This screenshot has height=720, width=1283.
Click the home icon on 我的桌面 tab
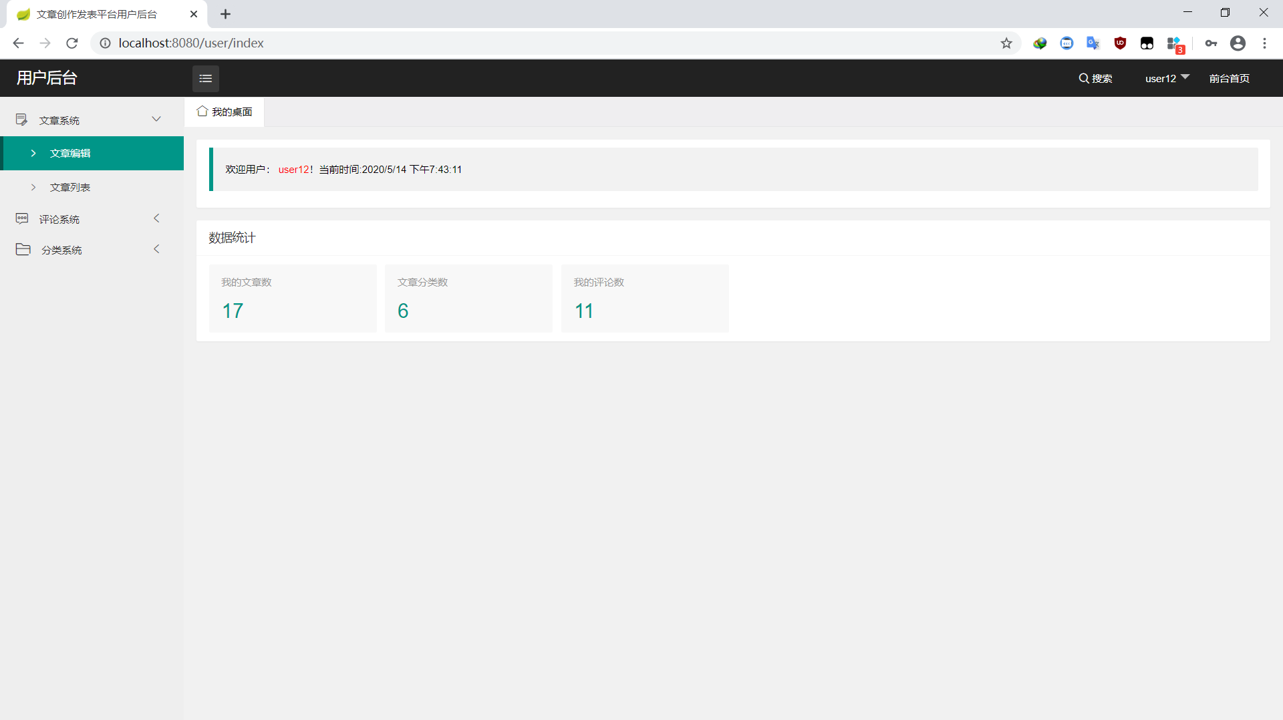[202, 111]
